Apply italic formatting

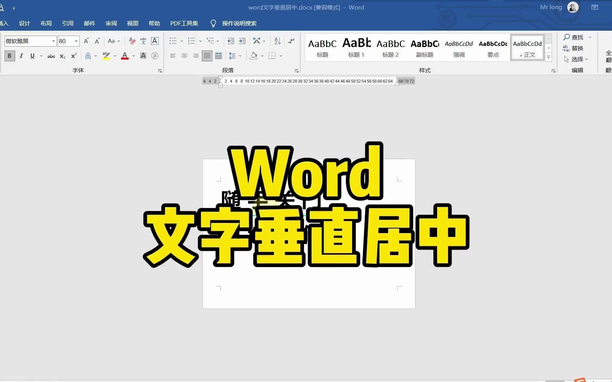tap(21, 56)
